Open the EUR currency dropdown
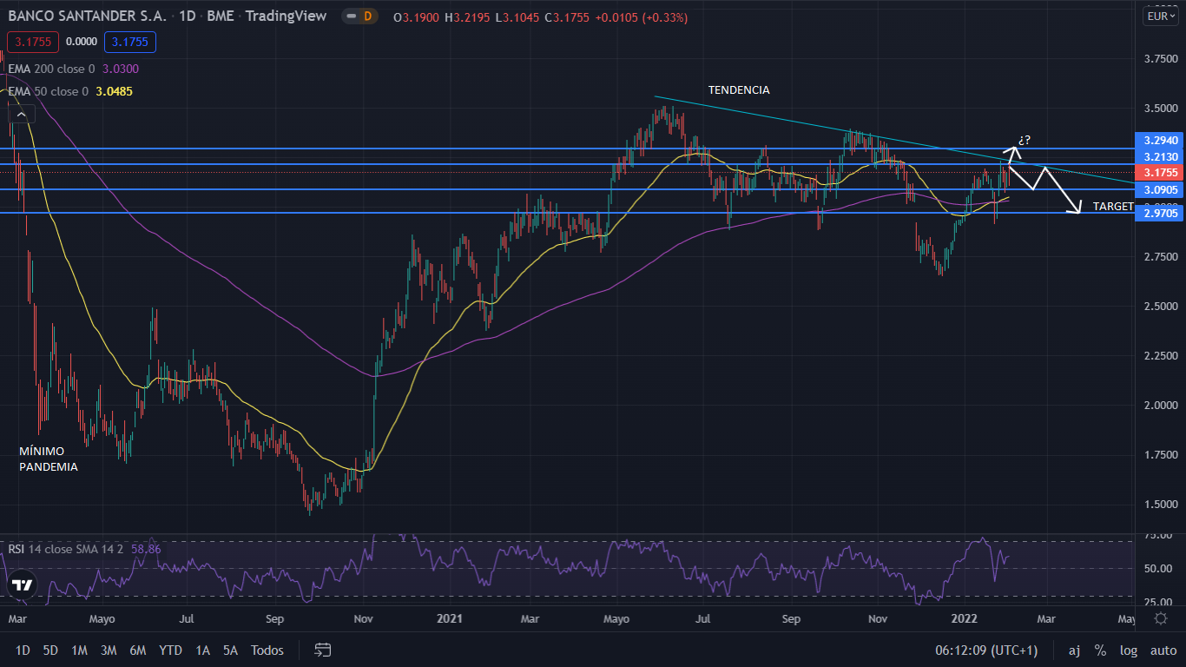The height and width of the screenshot is (667, 1186). tap(1160, 17)
